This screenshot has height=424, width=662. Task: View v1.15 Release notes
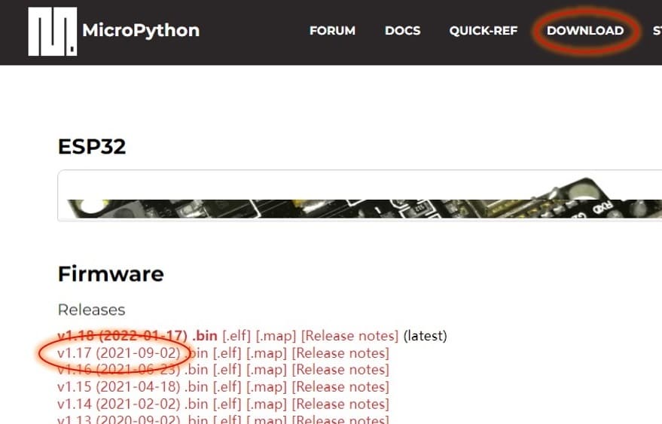(x=340, y=387)
